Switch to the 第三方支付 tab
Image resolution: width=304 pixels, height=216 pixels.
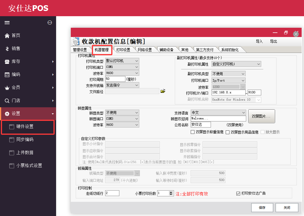click(205, 50)
